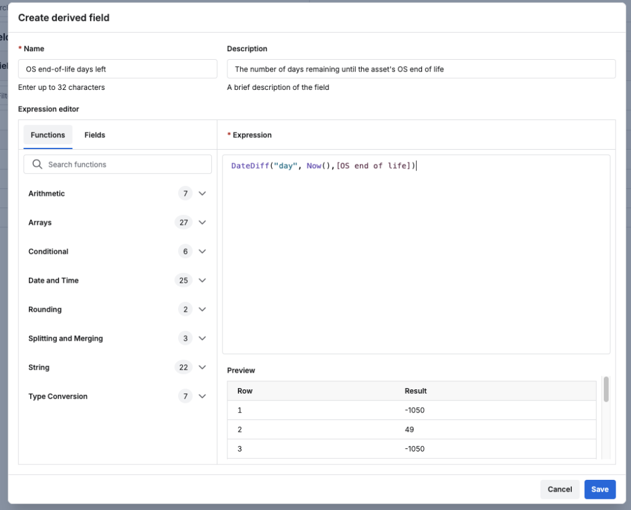Click the result value 49

click(x=409, y=429)
